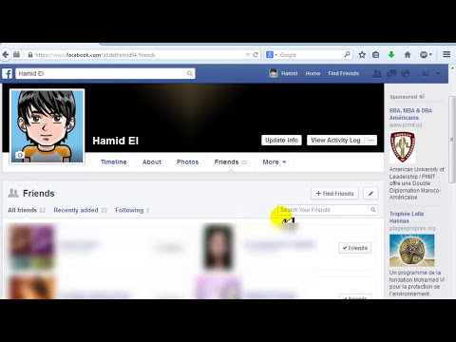
Task: Open the first blurred collage friend thumbnail
Action: tap(31, 247)
